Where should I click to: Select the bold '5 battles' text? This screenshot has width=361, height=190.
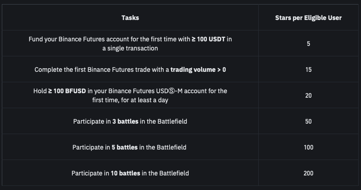click(x=125, y=147)
